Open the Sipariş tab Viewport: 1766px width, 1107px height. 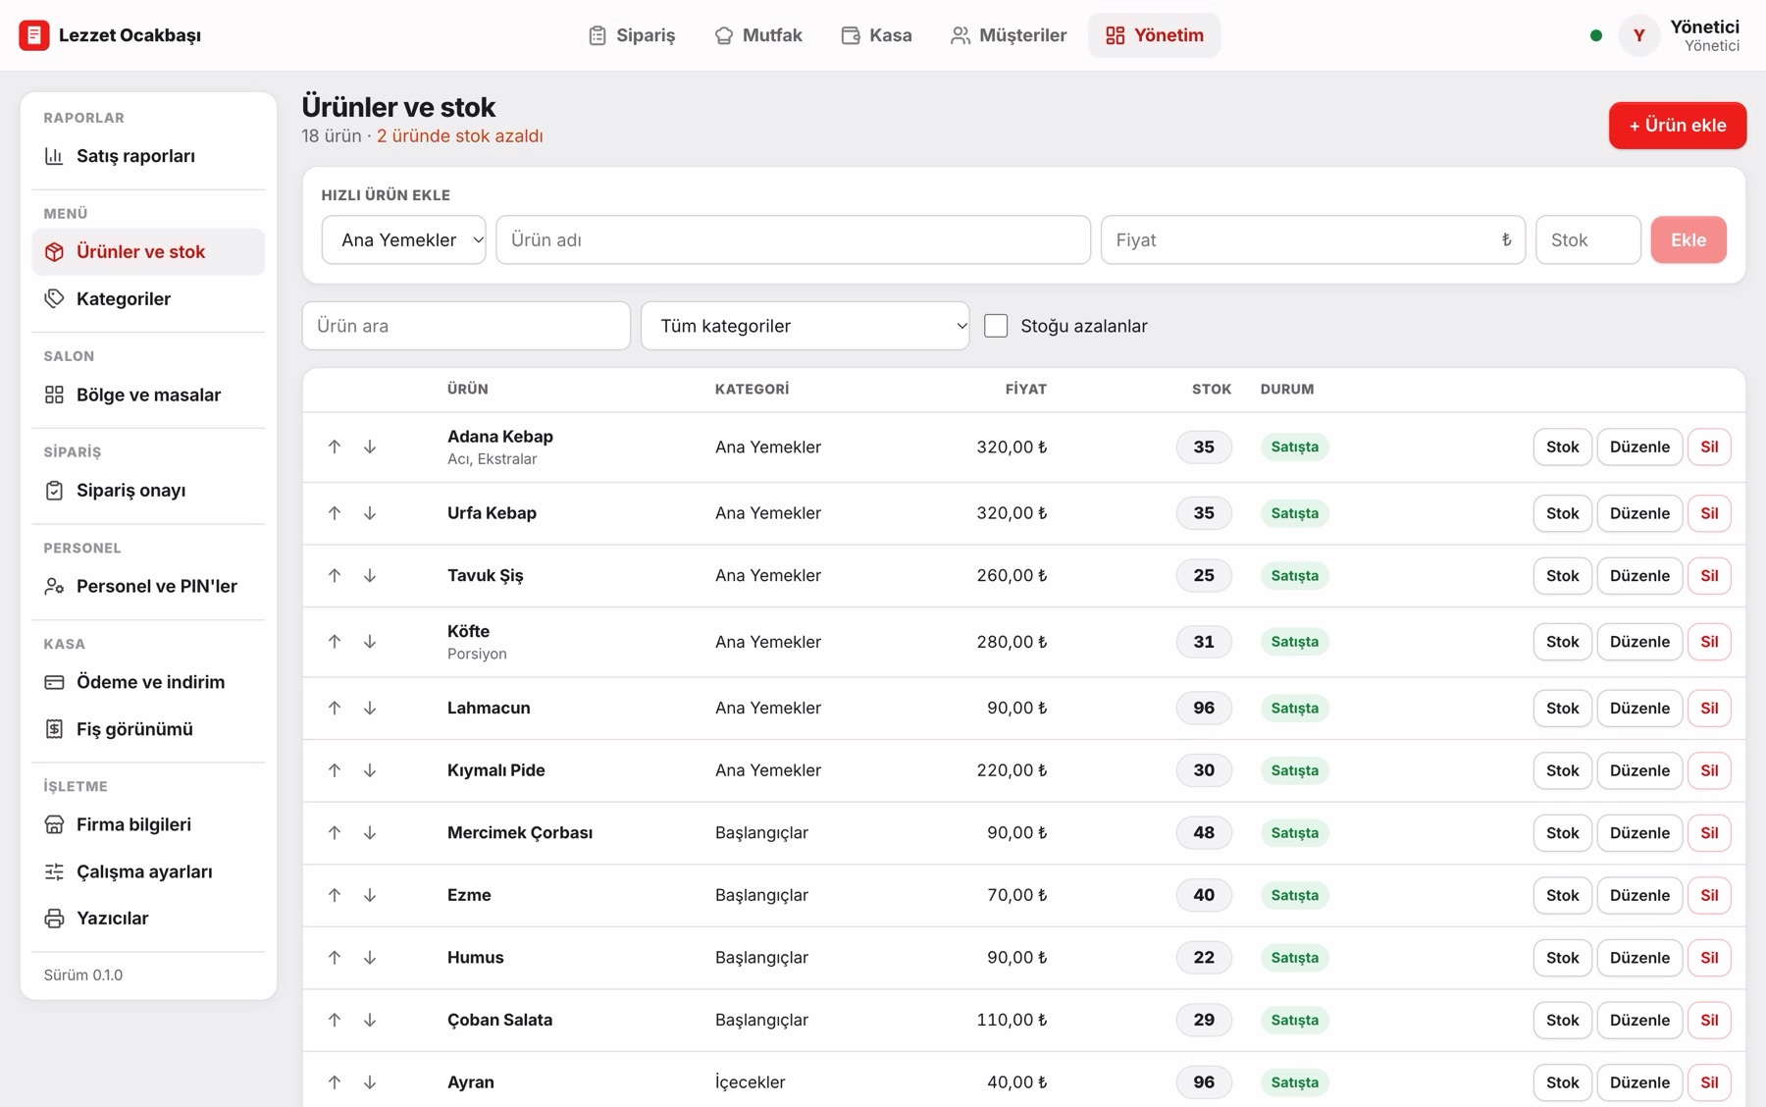point(632,35)
